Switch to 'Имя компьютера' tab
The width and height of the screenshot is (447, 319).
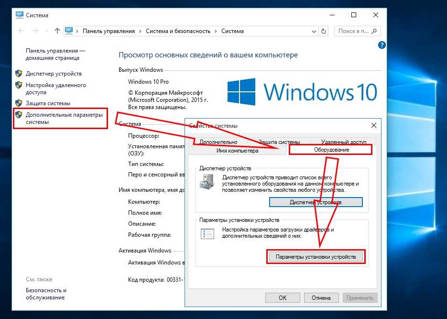click(237, 151)
